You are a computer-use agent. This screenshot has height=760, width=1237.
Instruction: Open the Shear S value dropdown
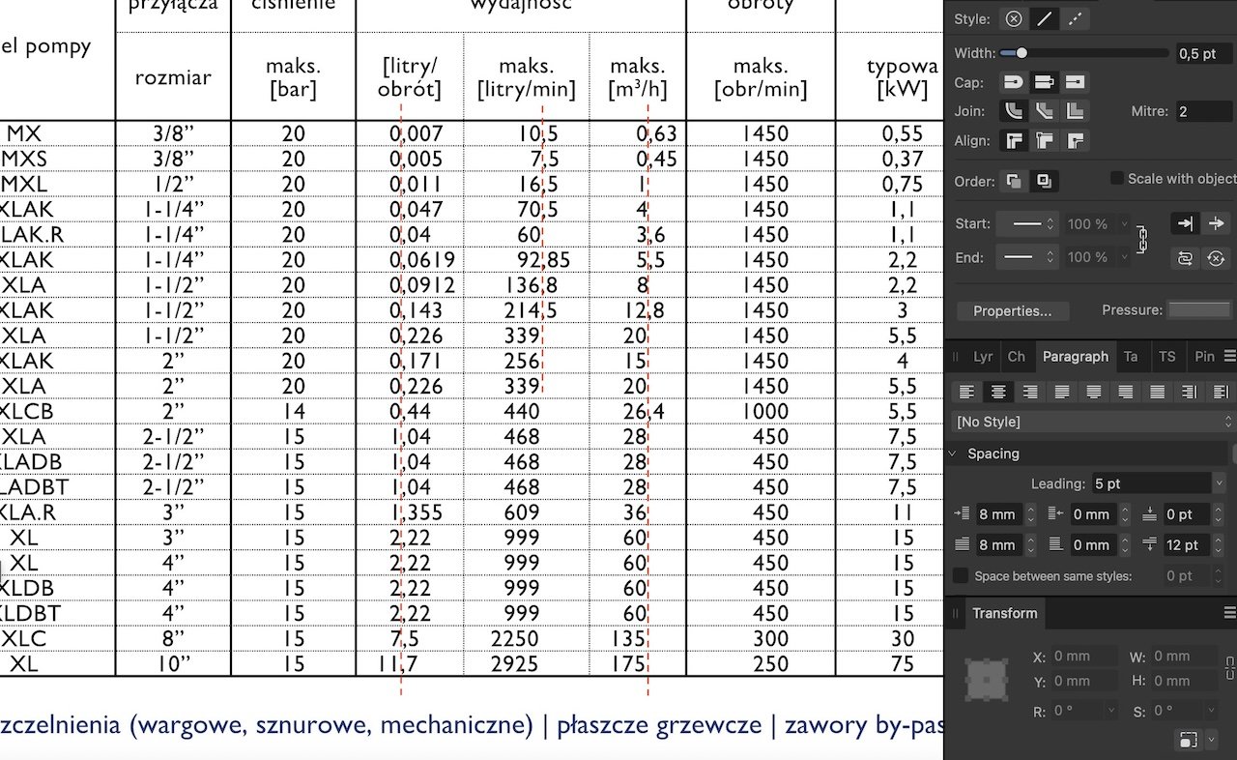tap(1212, 711)
